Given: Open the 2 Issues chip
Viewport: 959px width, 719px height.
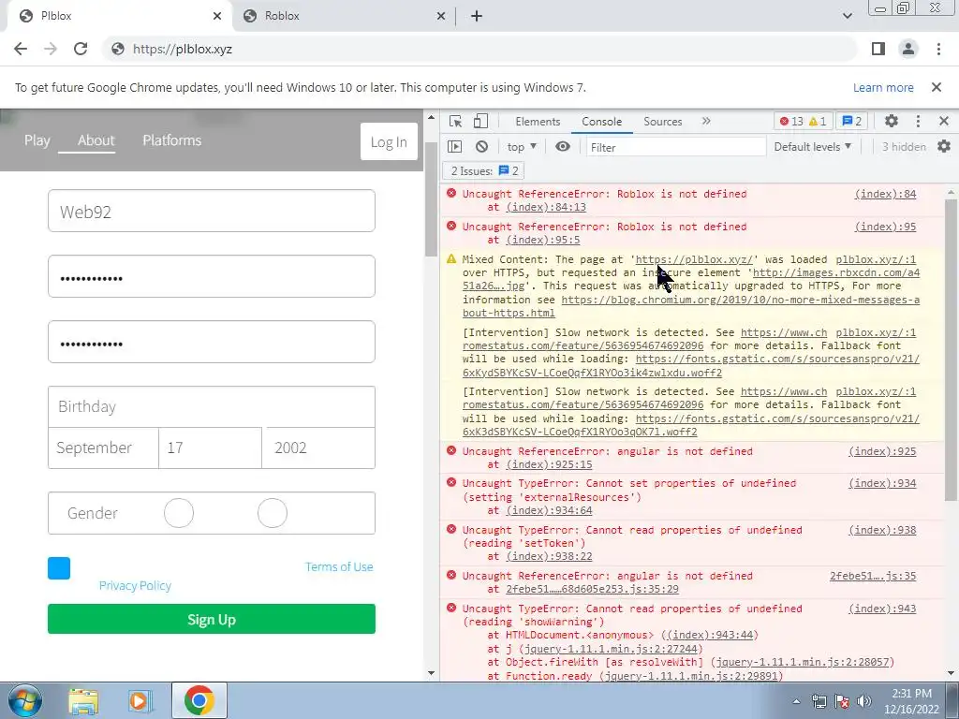Looking at the screenshot, I should (x=484, y=171).
